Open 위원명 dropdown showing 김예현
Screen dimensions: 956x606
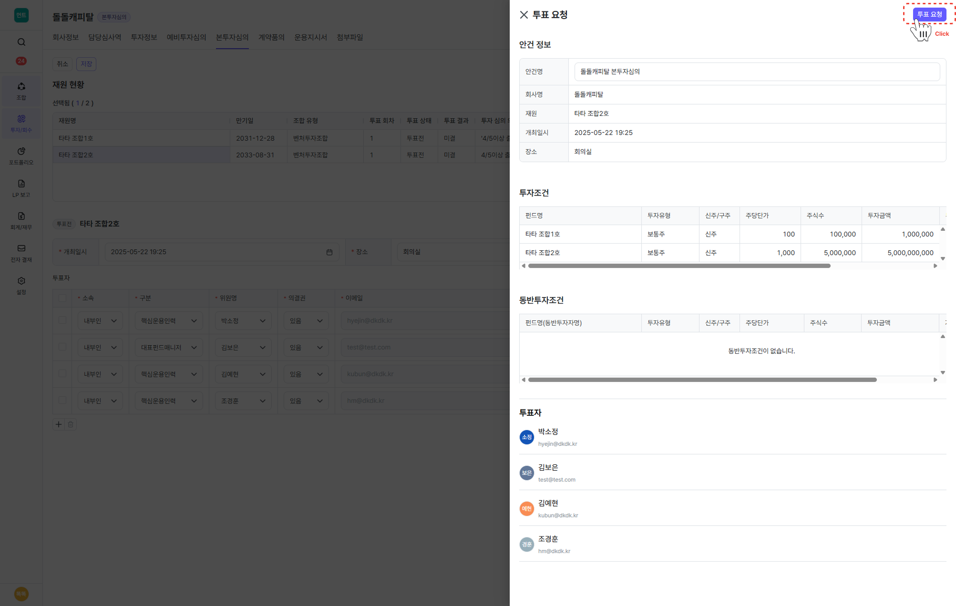(x=243, y=374)
